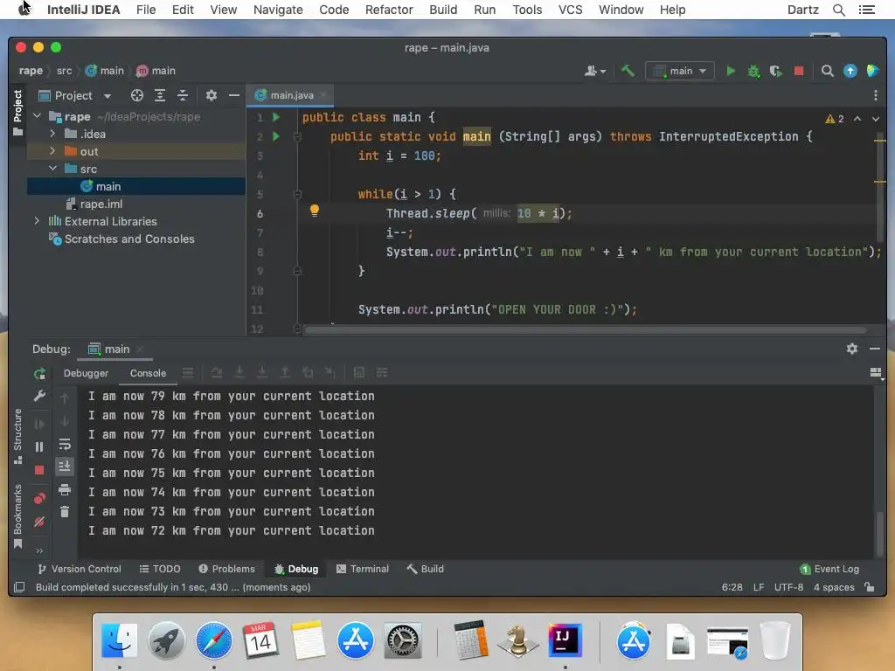895x671 pixels.
Task: Expand all in Project panel
Action: point(160,95)
